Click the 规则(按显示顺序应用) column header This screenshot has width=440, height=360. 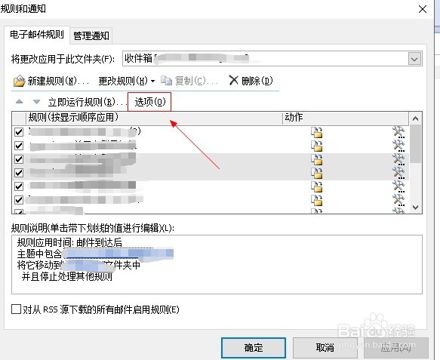pyautogui.click(x=154, y=118)
